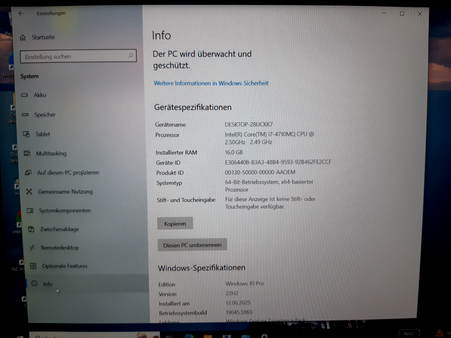The image size is (451, 338).
Task: Click the Kopieren button
Action: point(175,223)
